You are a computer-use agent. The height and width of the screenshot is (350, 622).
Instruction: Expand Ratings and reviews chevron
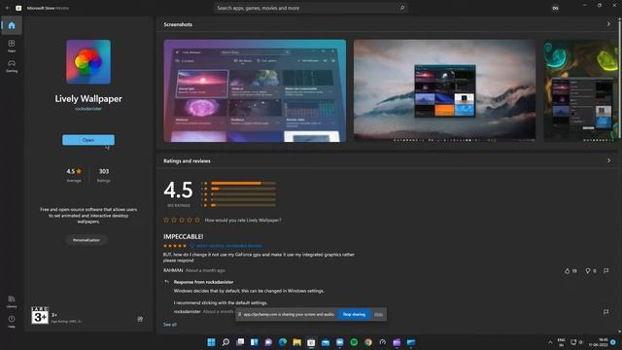point(608,160)
